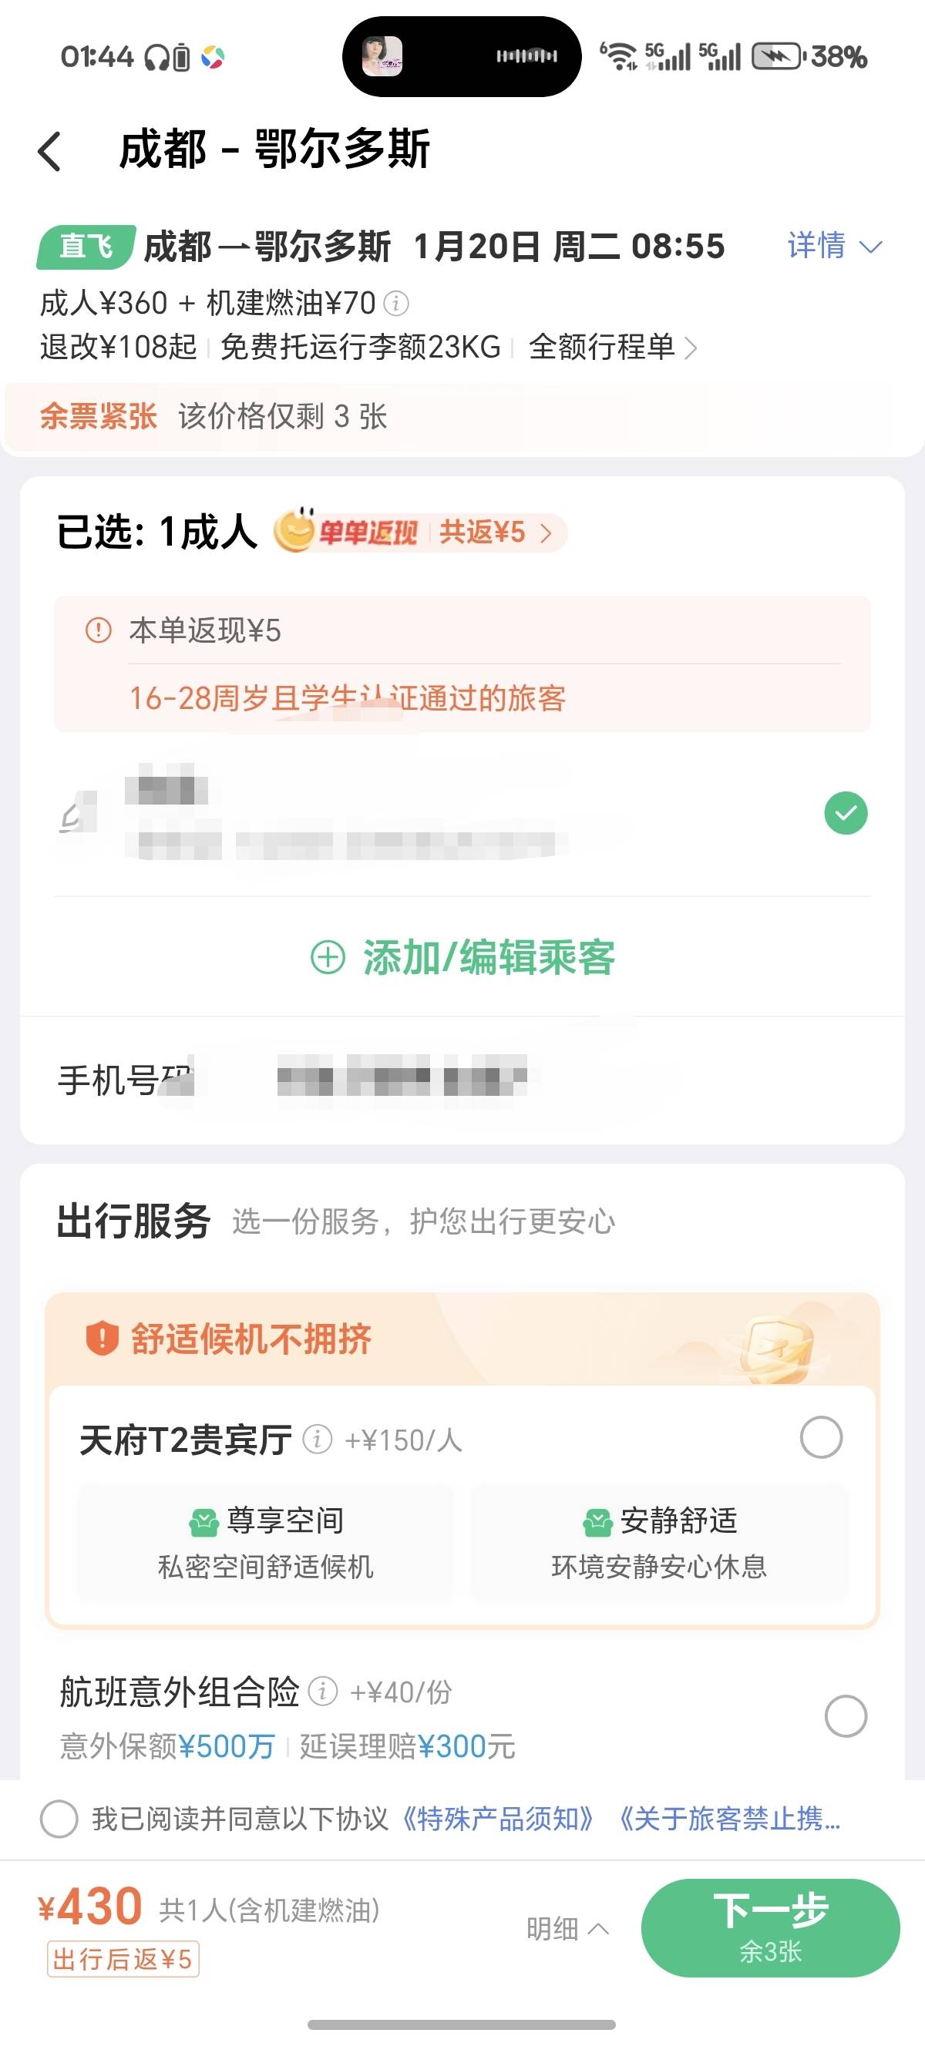Select the 天府T2贵宾厅 radio option
This screenshot has width=925, height=2053.
pyautogui.click(x=820, y=1438)
